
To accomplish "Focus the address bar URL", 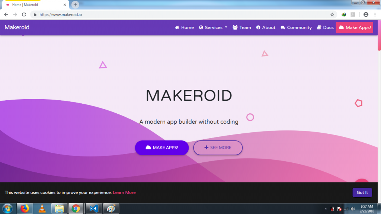I will [x=61, y=14].
